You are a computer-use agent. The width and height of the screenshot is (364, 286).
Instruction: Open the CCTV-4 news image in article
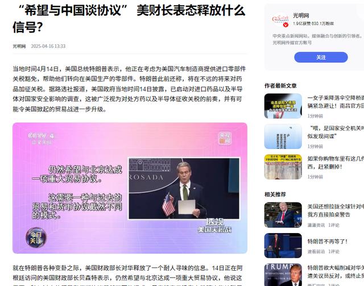click(x=130, y=188)
